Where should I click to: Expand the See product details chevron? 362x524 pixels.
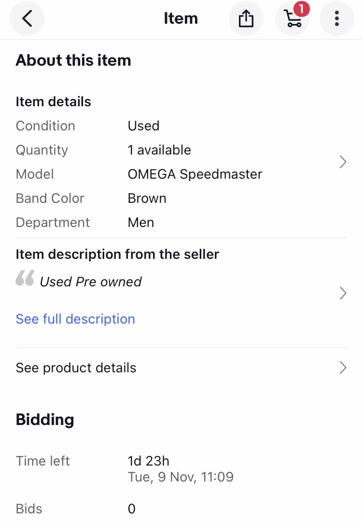point(343,368)
